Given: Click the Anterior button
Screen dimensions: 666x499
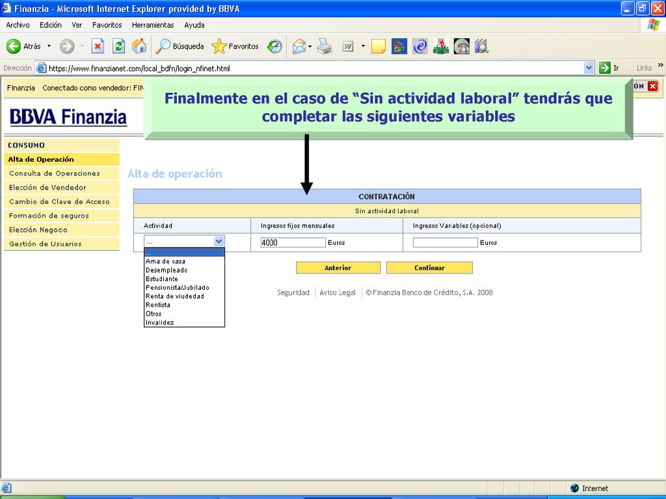Looking at the screenshot, I should click(338, 268).
